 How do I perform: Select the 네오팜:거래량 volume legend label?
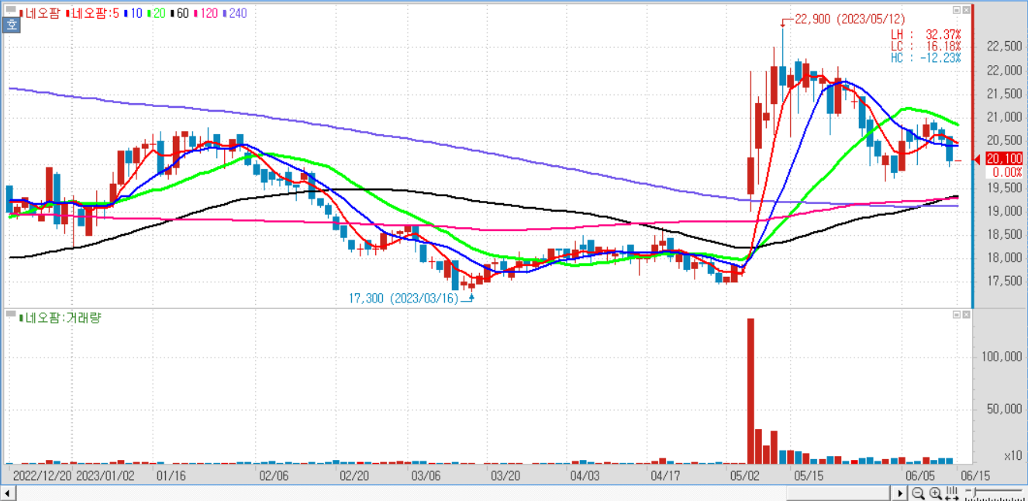(60, 317)
